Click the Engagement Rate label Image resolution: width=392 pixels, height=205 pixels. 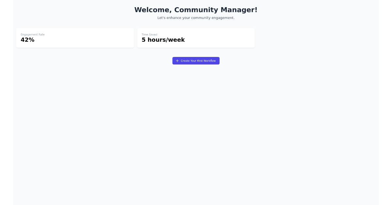tap(33, 34)
